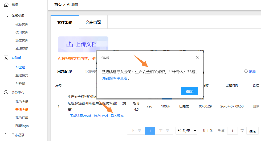Image resolution: width=261 pixels, height=141 pixels.
Task: Click the 信息 dialog title
Action: pyautogui.click(x=105, y=57)
